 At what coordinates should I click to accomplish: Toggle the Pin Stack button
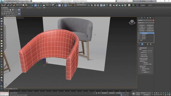coord(139,44)
